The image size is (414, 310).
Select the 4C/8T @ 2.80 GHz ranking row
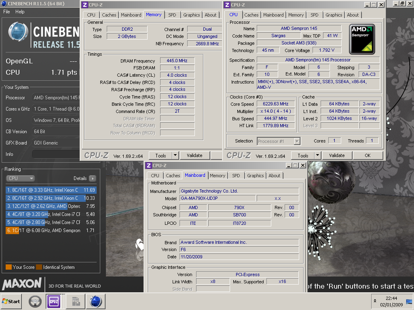pos(51,222)
